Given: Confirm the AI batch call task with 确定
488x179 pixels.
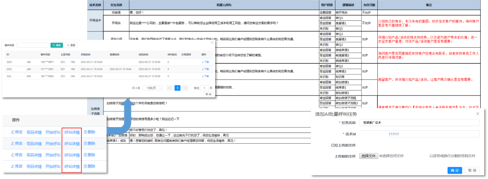Looking at the screenshot, I should (455, 170).
